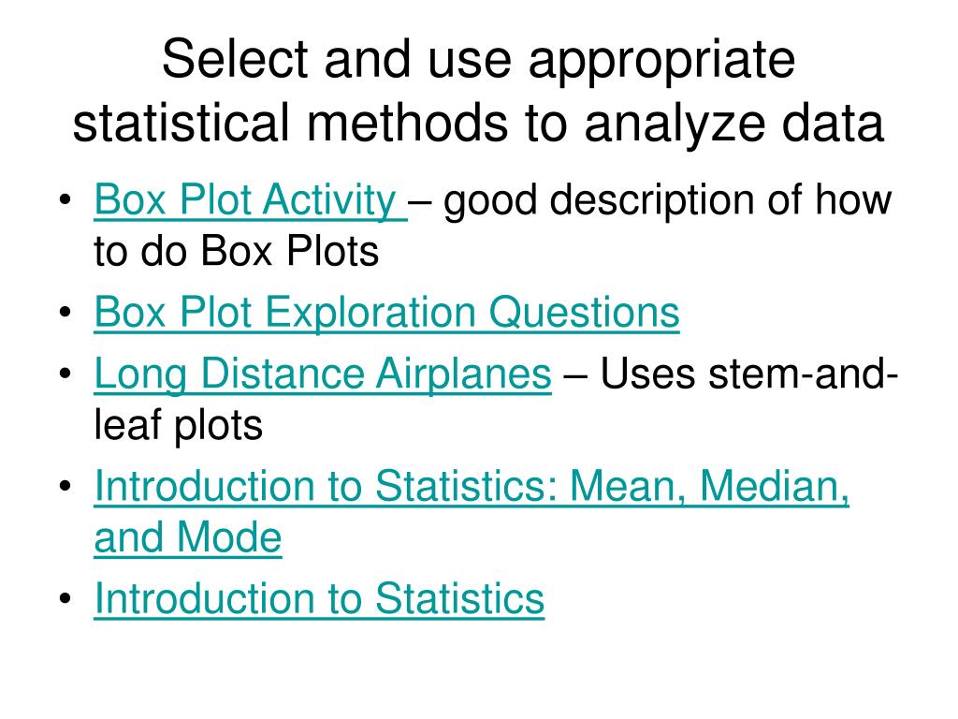Click the bullet before Box Plot Activity
Screen dimensions: 958x719
(65, 200)
